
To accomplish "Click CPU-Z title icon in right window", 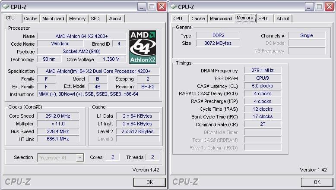I will click(x=173, y=6).
